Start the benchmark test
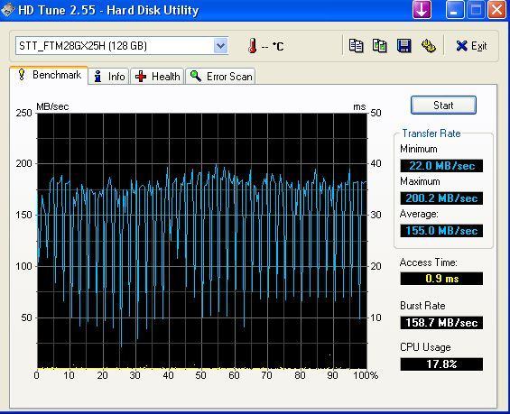510x414 pixels. [443, 106]
